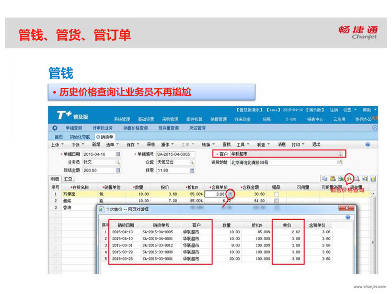
Task: Switch to the 初始化导航 tab
Action: coord(80,137)
